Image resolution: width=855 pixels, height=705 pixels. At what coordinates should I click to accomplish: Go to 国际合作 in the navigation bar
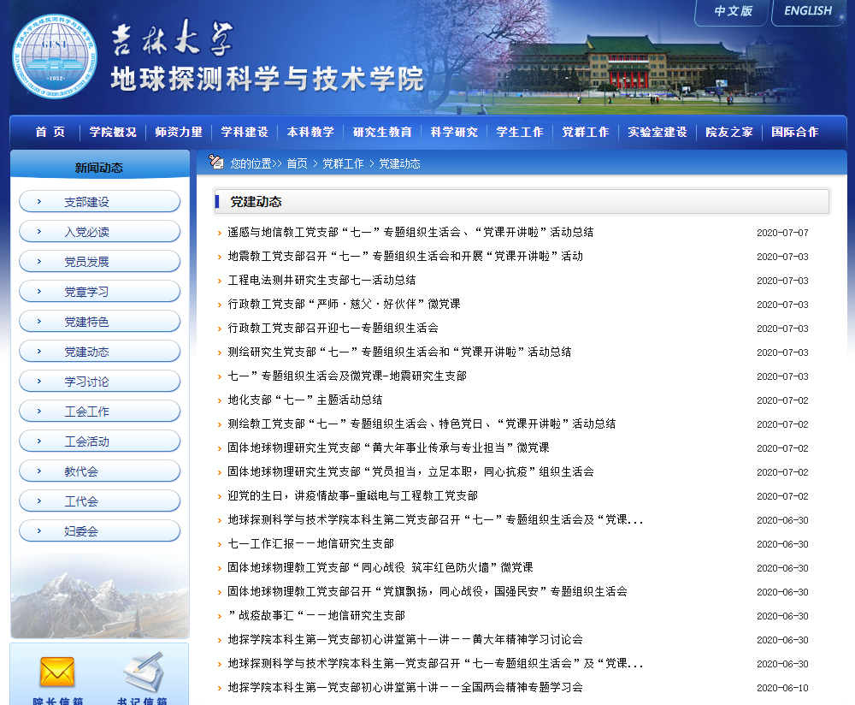pos(794,132)
